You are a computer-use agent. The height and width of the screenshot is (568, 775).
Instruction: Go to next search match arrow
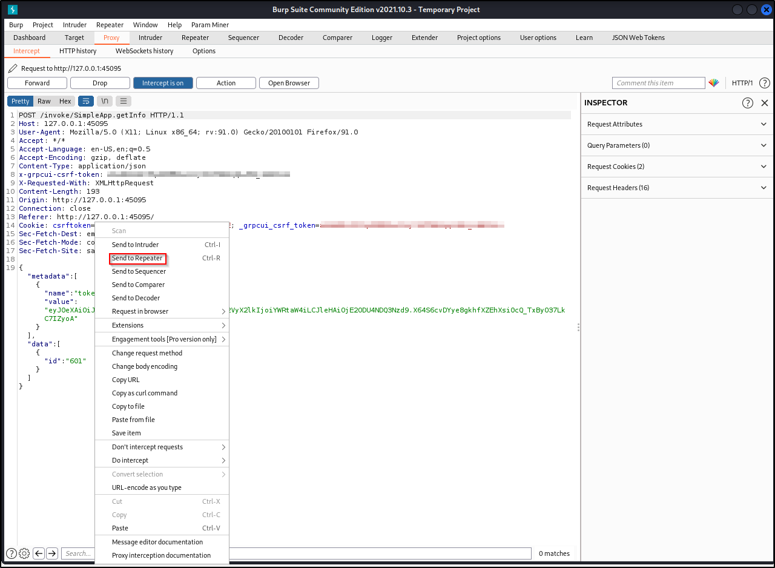52,553
